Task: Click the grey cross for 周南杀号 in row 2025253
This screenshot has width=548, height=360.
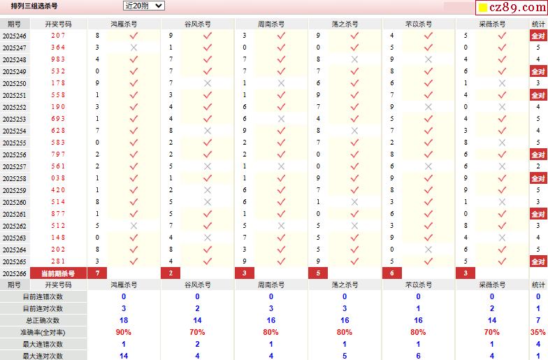Action: [281, 119]
